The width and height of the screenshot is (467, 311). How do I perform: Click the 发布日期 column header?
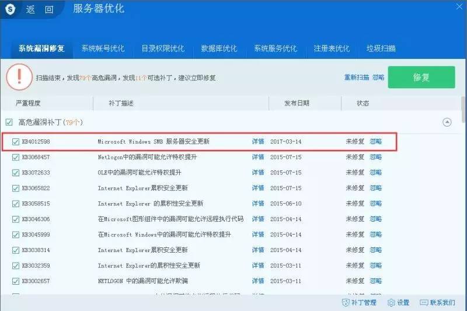point(297,103)
